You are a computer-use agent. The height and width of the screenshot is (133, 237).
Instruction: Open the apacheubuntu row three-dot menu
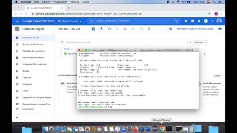[x=205, y=54]
